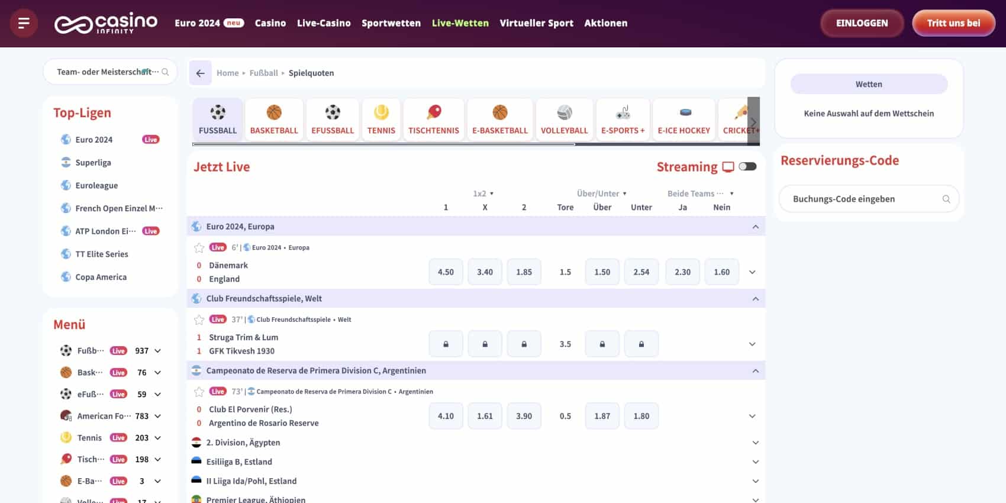
Task: Select the Volleyball sport icon
Action: [565, 120]
